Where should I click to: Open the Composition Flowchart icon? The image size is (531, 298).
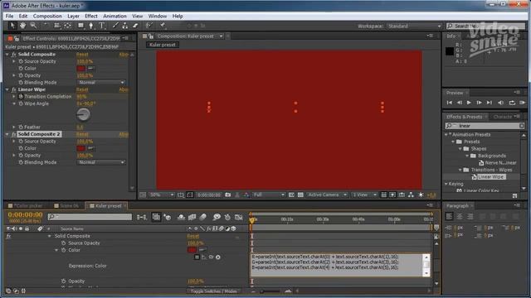(x=411, y=195)
